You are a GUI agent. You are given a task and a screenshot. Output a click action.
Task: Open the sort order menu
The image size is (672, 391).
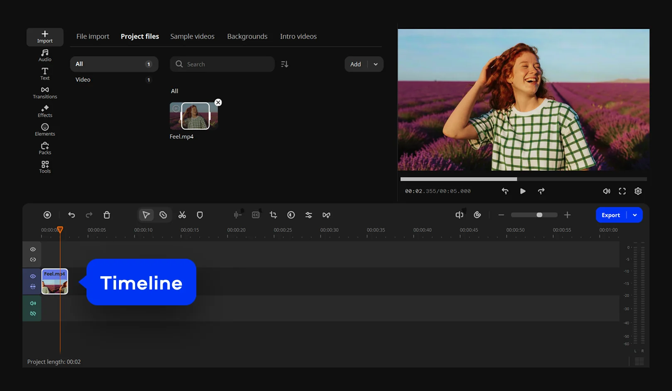[284, 64]
